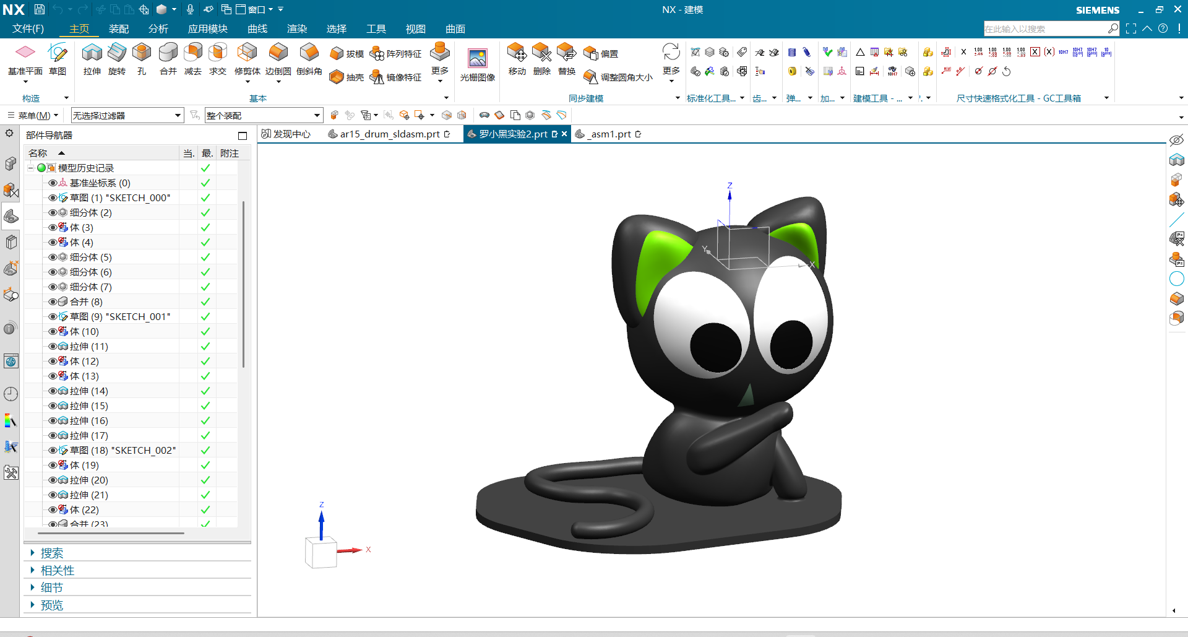Click the Unite (合并) tool
Viewport: 1188px width, 637px height.
(x=168, y=59)
